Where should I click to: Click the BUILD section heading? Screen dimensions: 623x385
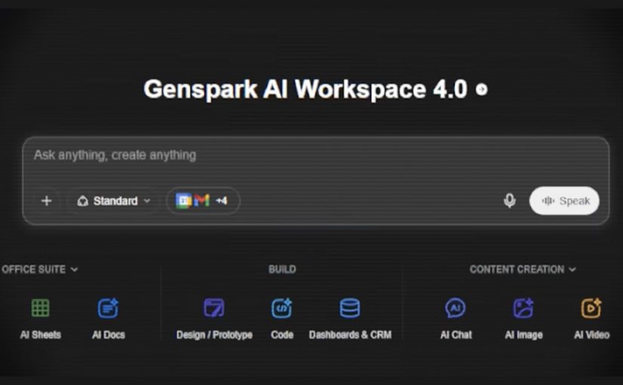tap(282, 269)
